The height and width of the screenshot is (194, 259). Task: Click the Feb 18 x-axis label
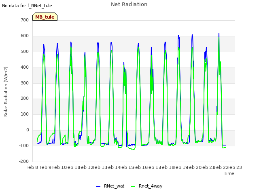point(167,167)
